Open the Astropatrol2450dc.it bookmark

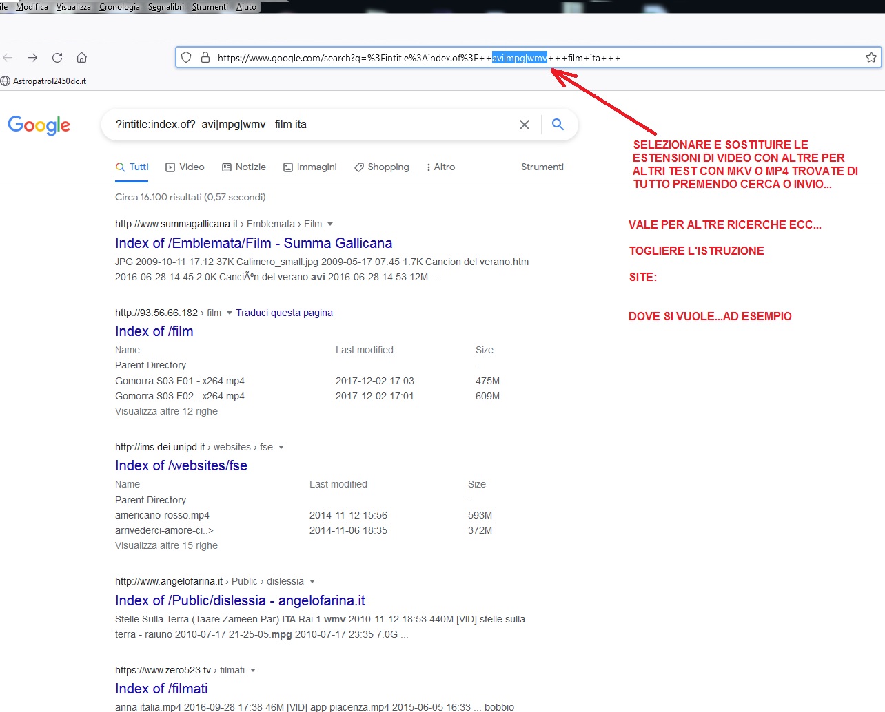43,81
